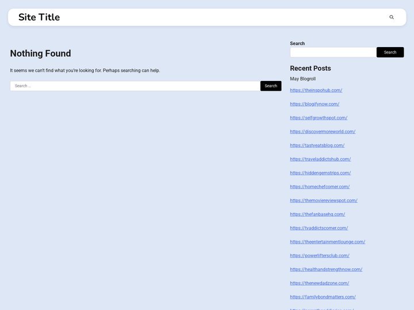Submit the sidebar Search button
Screen dimensions: 414x310
tap(390, 52)
